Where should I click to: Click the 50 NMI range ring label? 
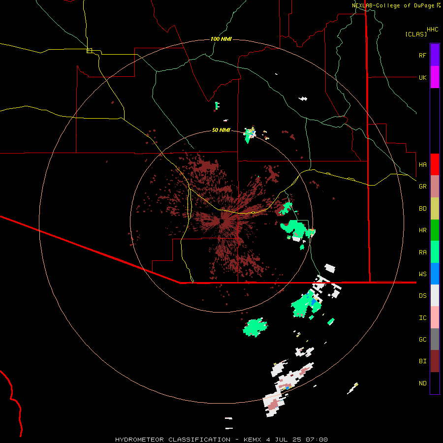pos(221,130)
